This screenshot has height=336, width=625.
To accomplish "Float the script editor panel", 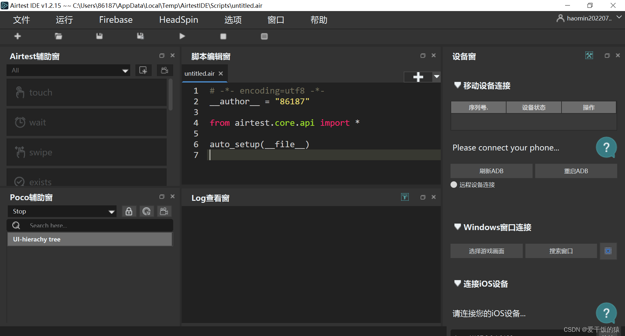I will pyautogui.click(x=423, y=56).
